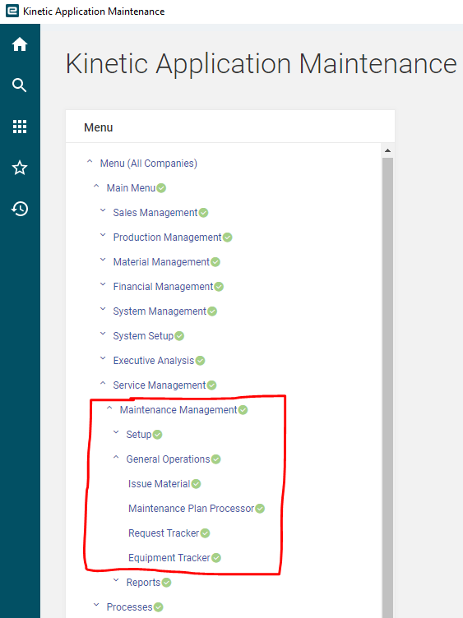
Task: Collapse the Maintenance Management node
Action: tap(109, 408)
